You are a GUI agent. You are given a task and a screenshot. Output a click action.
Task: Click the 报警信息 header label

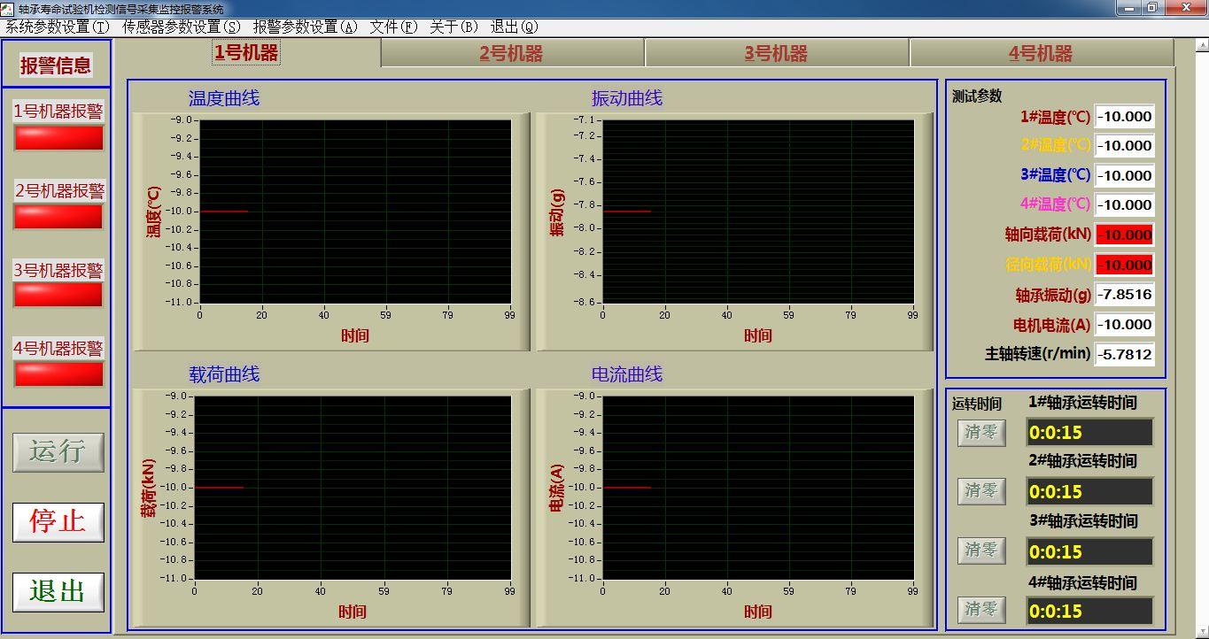point(56,65)
